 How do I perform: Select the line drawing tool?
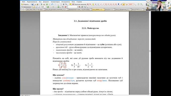click(103, 4)
